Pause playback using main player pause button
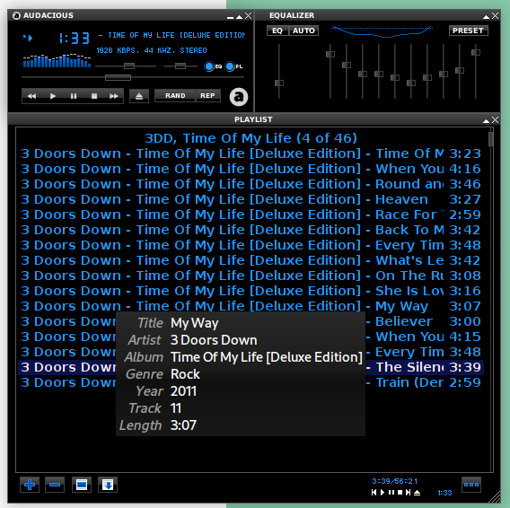 point(74,96)
